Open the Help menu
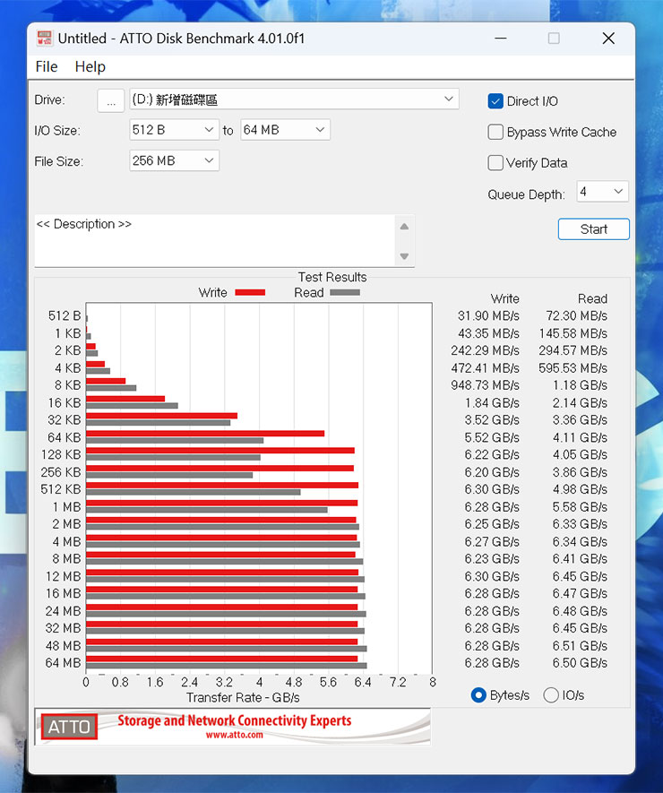 (x=90, y=67)
